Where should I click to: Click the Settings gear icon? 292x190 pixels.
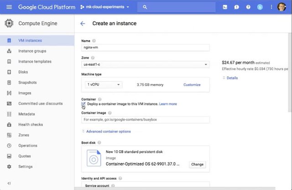point(9,167)
